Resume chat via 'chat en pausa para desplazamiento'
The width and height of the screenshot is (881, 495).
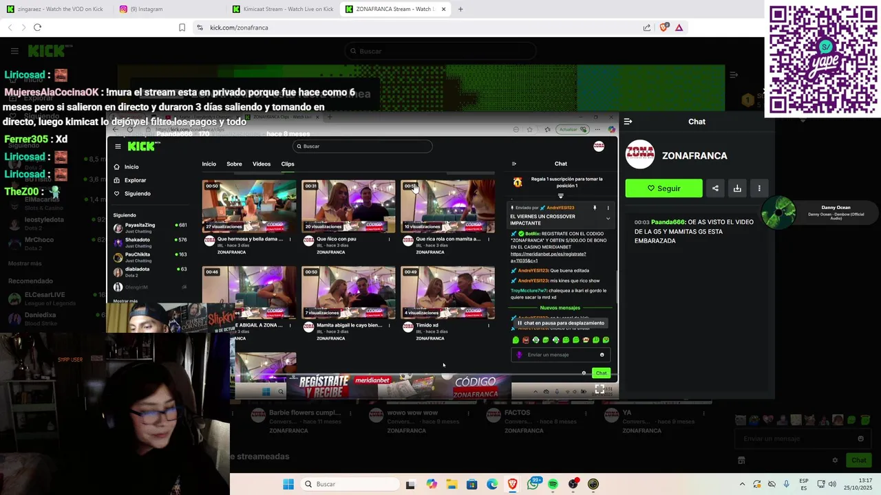[x=561, y=323]
